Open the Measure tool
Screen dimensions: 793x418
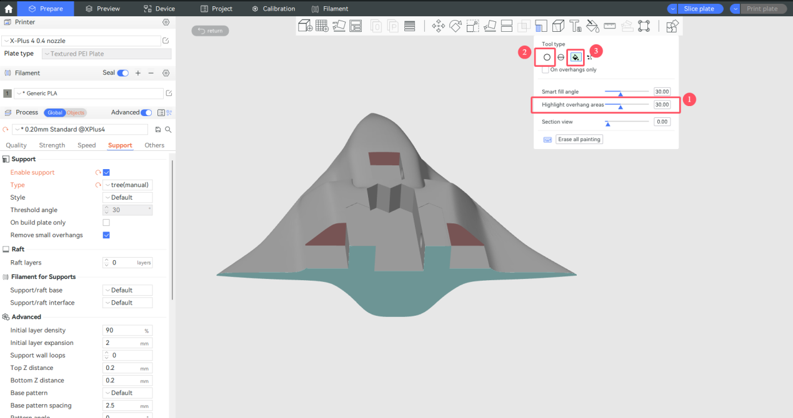(x=610, y=26)
